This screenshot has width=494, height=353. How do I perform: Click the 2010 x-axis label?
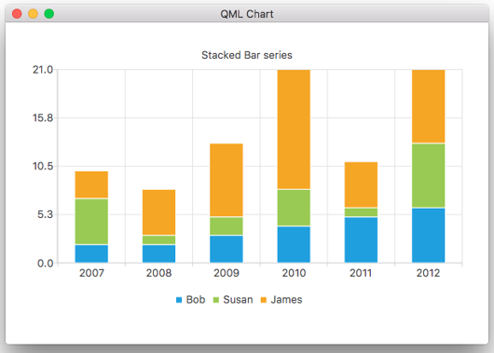pos(294,273)
